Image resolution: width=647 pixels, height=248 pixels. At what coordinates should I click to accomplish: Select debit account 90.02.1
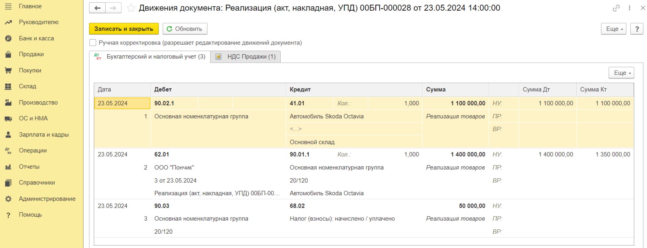click(164, 103)
